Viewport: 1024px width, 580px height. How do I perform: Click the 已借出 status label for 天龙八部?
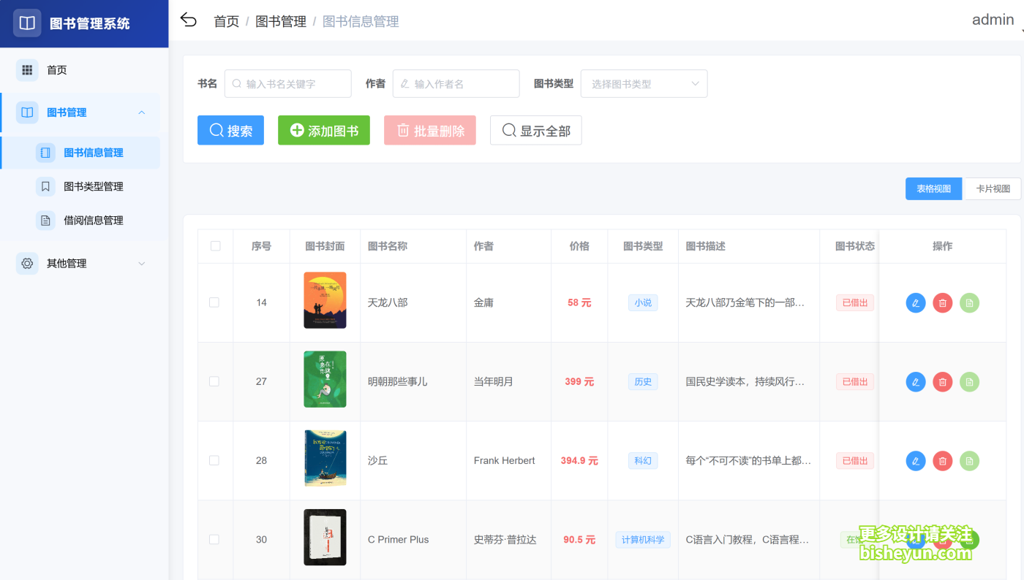point(854,302)
